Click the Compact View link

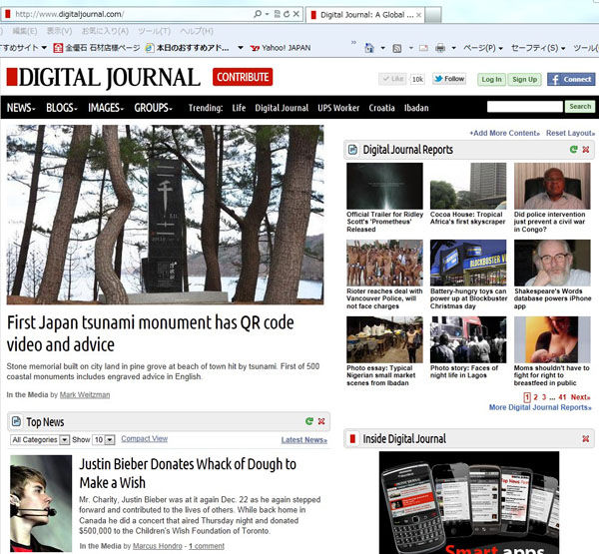pos(145,438)
